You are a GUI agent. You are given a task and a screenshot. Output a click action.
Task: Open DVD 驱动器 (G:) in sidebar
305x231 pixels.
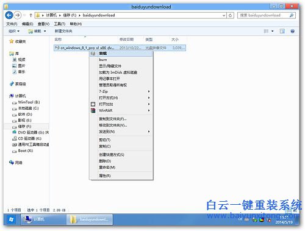point(30,132)
